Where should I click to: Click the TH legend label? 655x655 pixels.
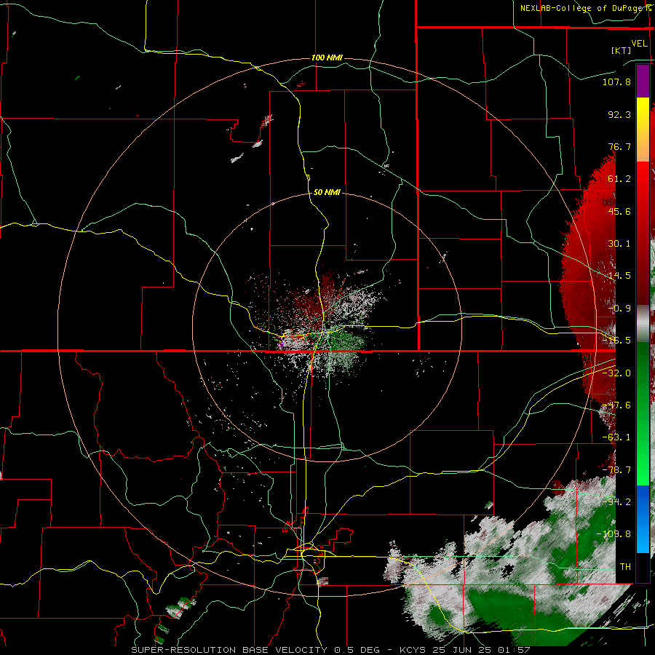point(625,567)
